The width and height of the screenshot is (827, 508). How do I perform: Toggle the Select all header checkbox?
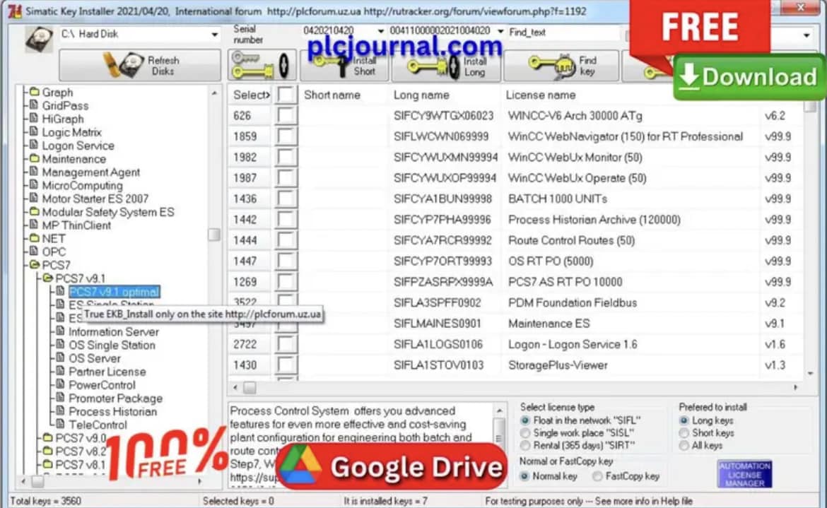point(286,95)
